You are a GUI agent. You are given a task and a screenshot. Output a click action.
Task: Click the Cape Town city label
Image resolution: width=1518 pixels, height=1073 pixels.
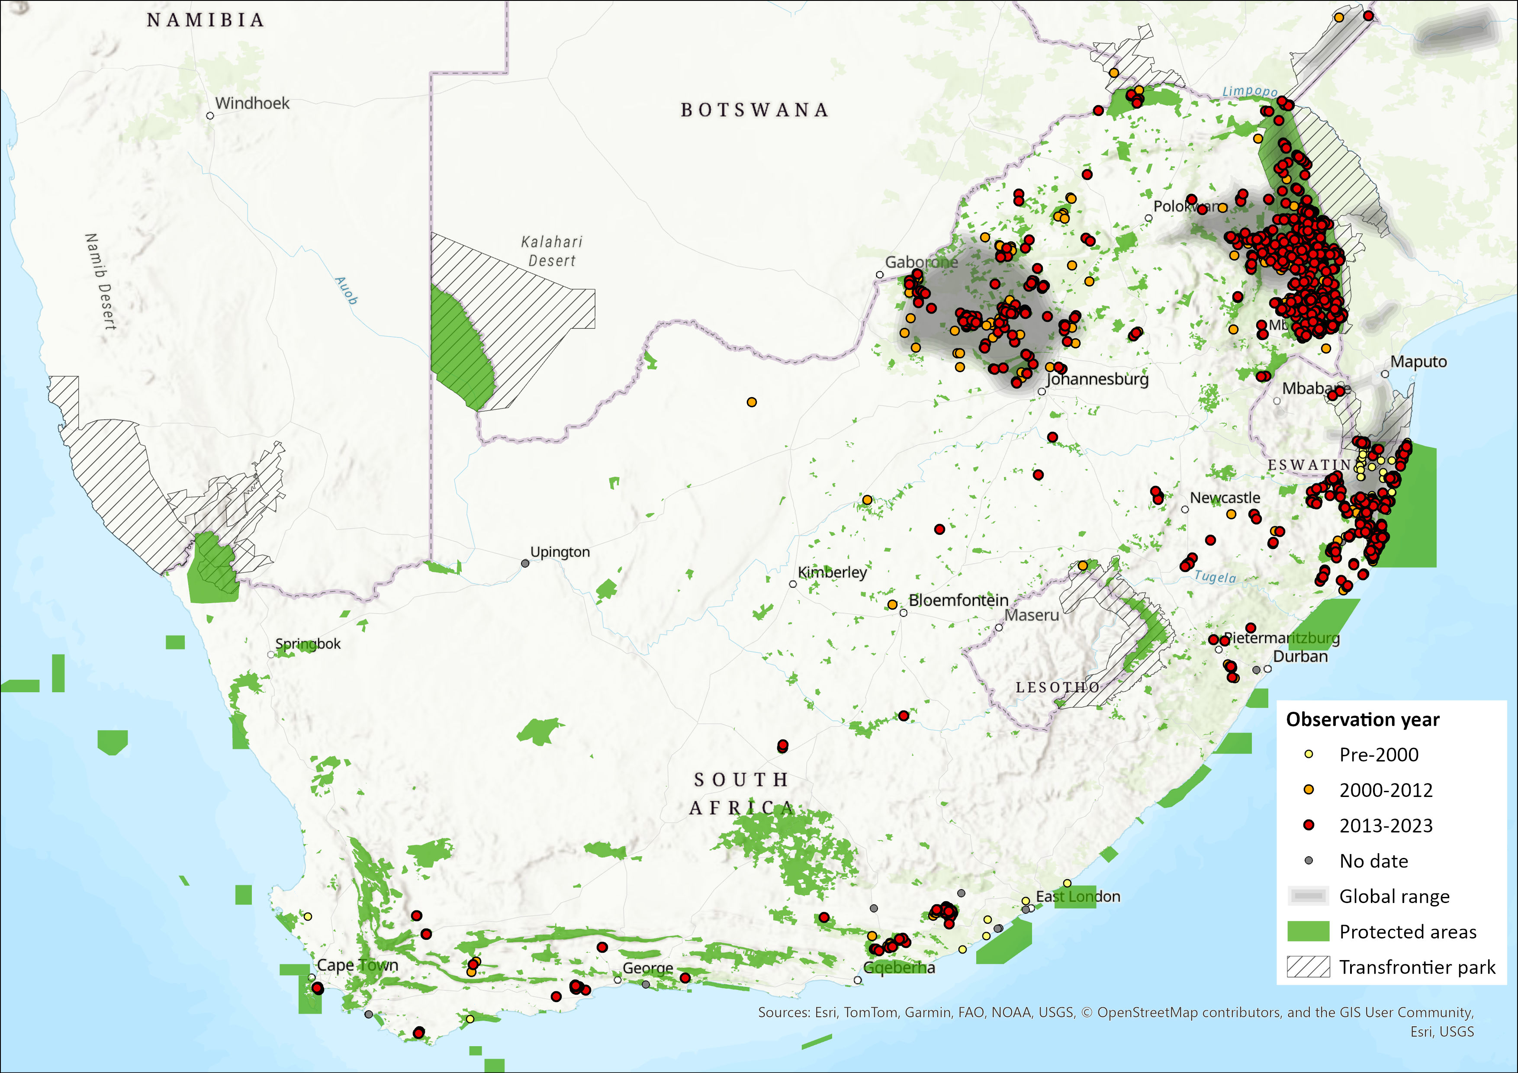pos(357,965)
